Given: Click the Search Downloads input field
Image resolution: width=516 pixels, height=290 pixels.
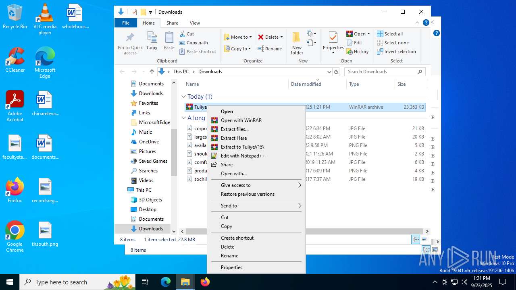Looking at the screenshot, I should coord(381,72).
